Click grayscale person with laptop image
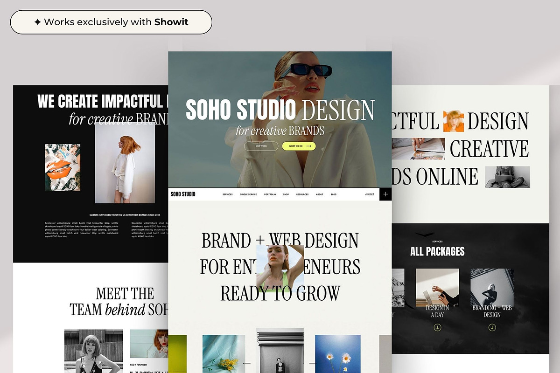Image resolution: width=560 pixels, height=373 pixels. tap(508, 177)
